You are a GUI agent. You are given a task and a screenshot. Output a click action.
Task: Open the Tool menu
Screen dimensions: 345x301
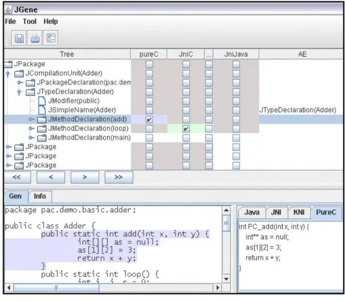pos(30,22)
